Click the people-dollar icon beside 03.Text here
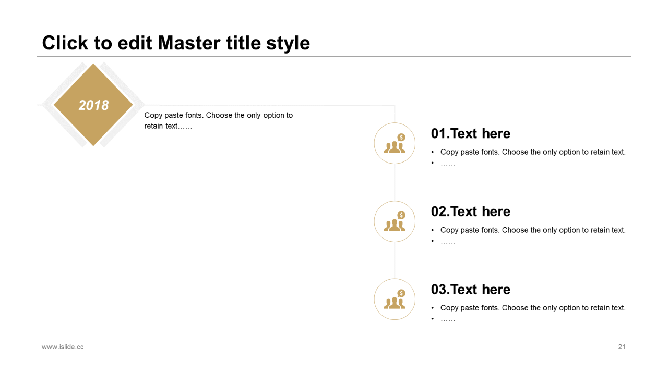The height and width of the screenshot is (375, 668). (395, 299)
